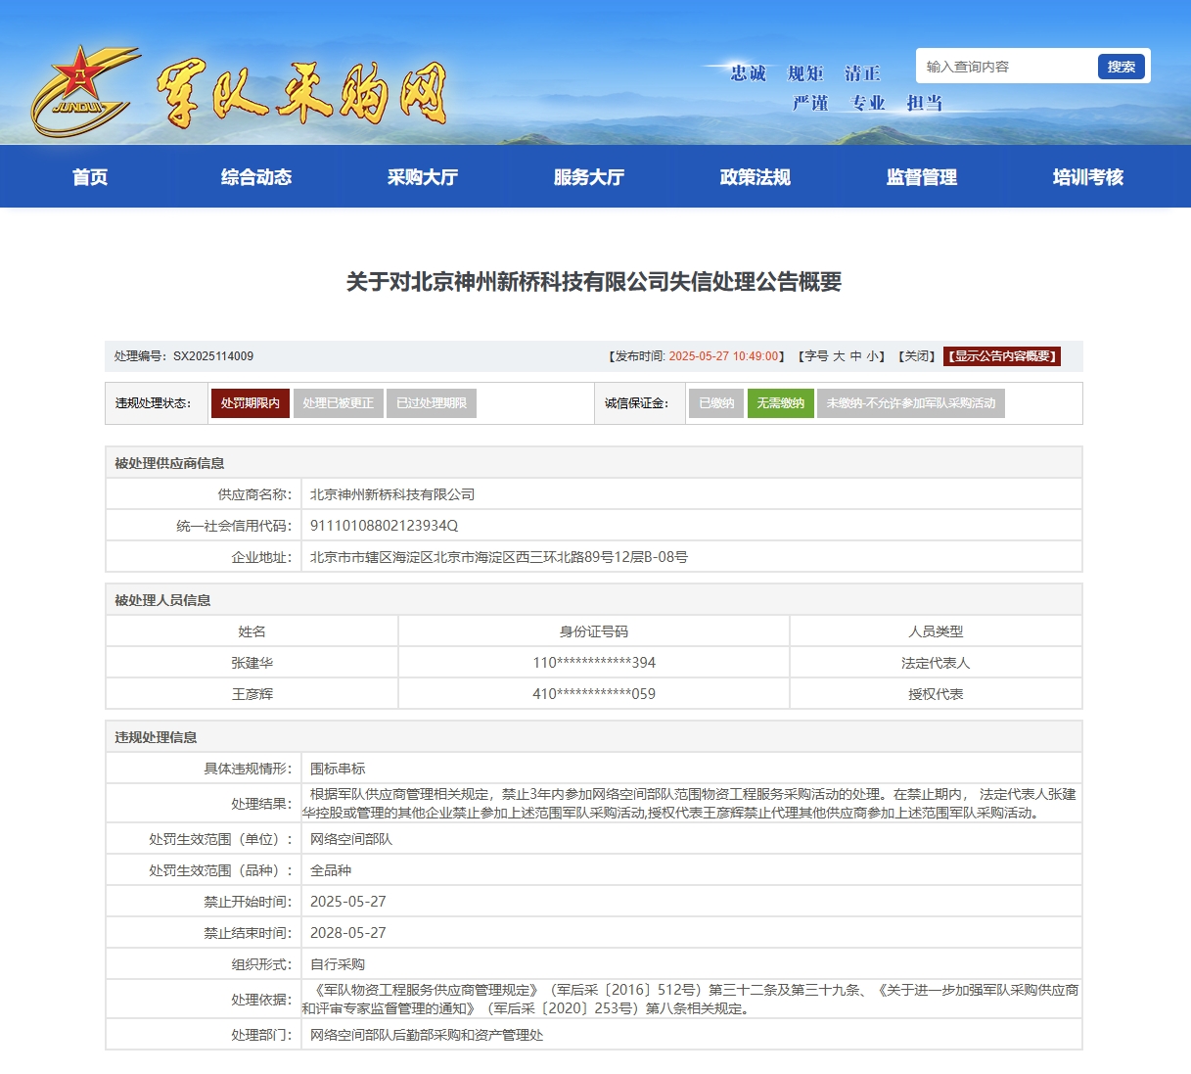The image size is (1191, 1074).
Task: Click the name 张建华 in personnel table
Action: [252, 663]
